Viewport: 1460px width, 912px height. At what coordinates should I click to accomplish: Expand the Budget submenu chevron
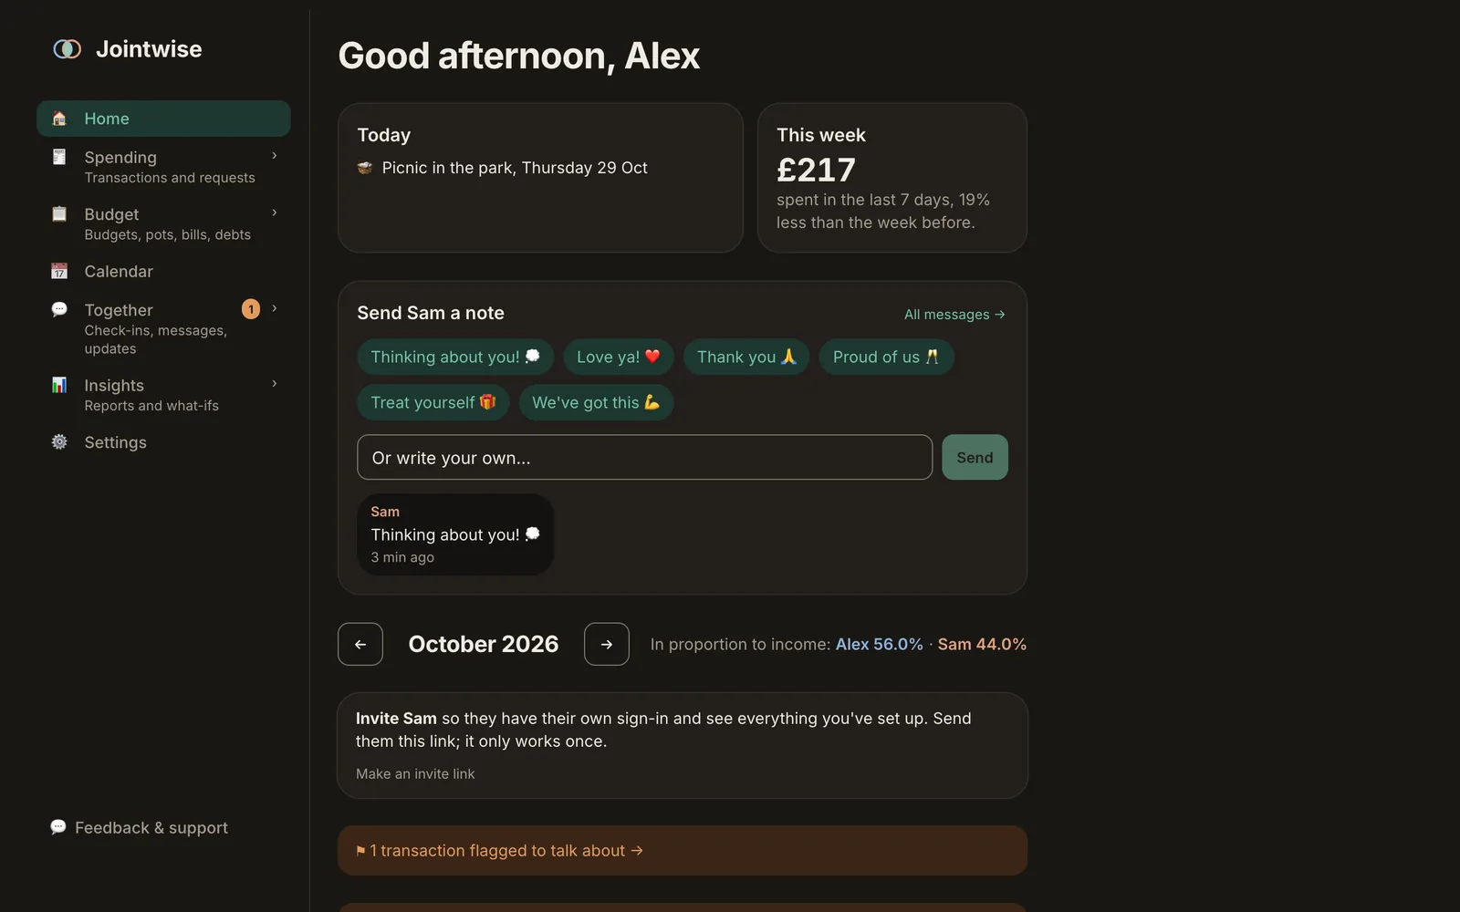click(x=274, y=212)
